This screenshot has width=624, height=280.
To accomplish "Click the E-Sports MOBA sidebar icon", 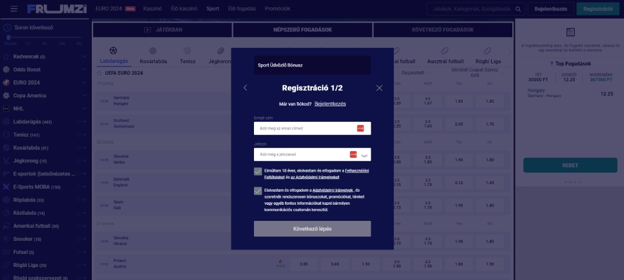I will [x=6, y=187].
